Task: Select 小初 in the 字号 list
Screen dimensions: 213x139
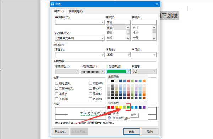Action: (x=142, y=33)
